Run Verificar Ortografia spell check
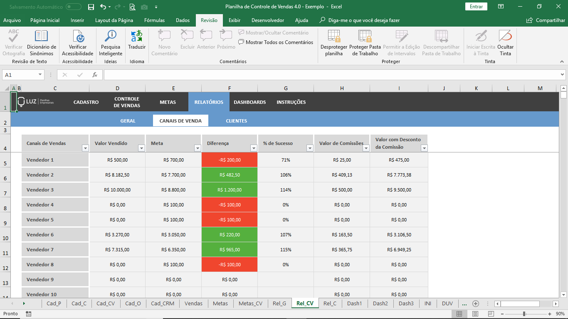This screenshot has width=568, height=319. [x=14, y=42]
